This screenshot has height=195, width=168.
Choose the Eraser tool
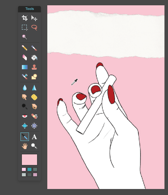click(x=25, y=58)
